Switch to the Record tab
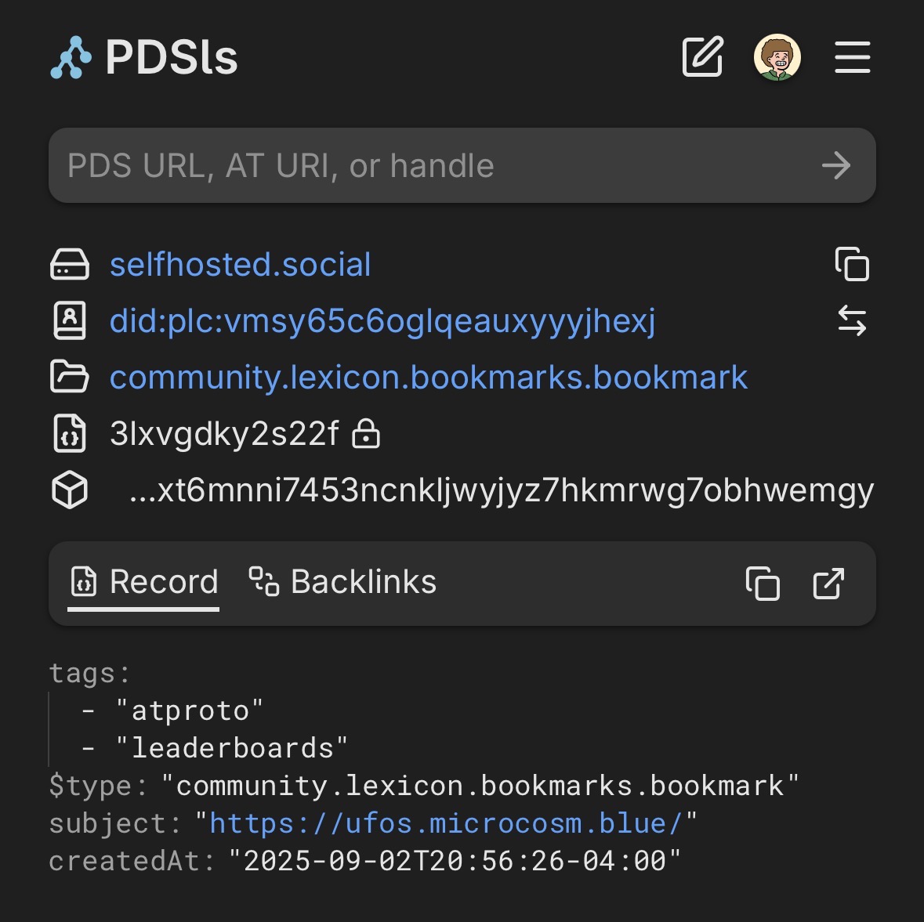924x922 pixels. (x=144, y=583)
